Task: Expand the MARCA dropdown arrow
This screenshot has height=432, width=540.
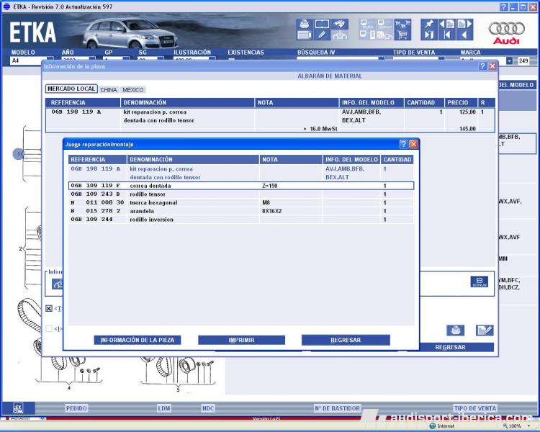Action: coord(509,61)
